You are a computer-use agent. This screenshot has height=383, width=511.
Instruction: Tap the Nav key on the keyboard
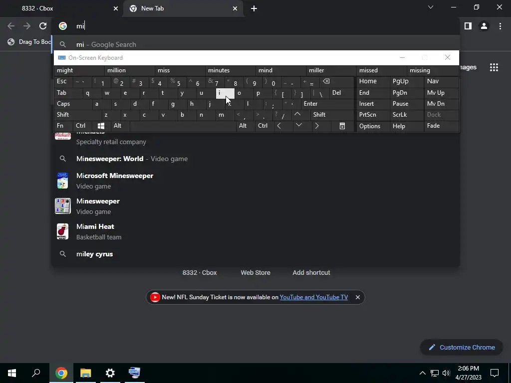click(441, 81)
